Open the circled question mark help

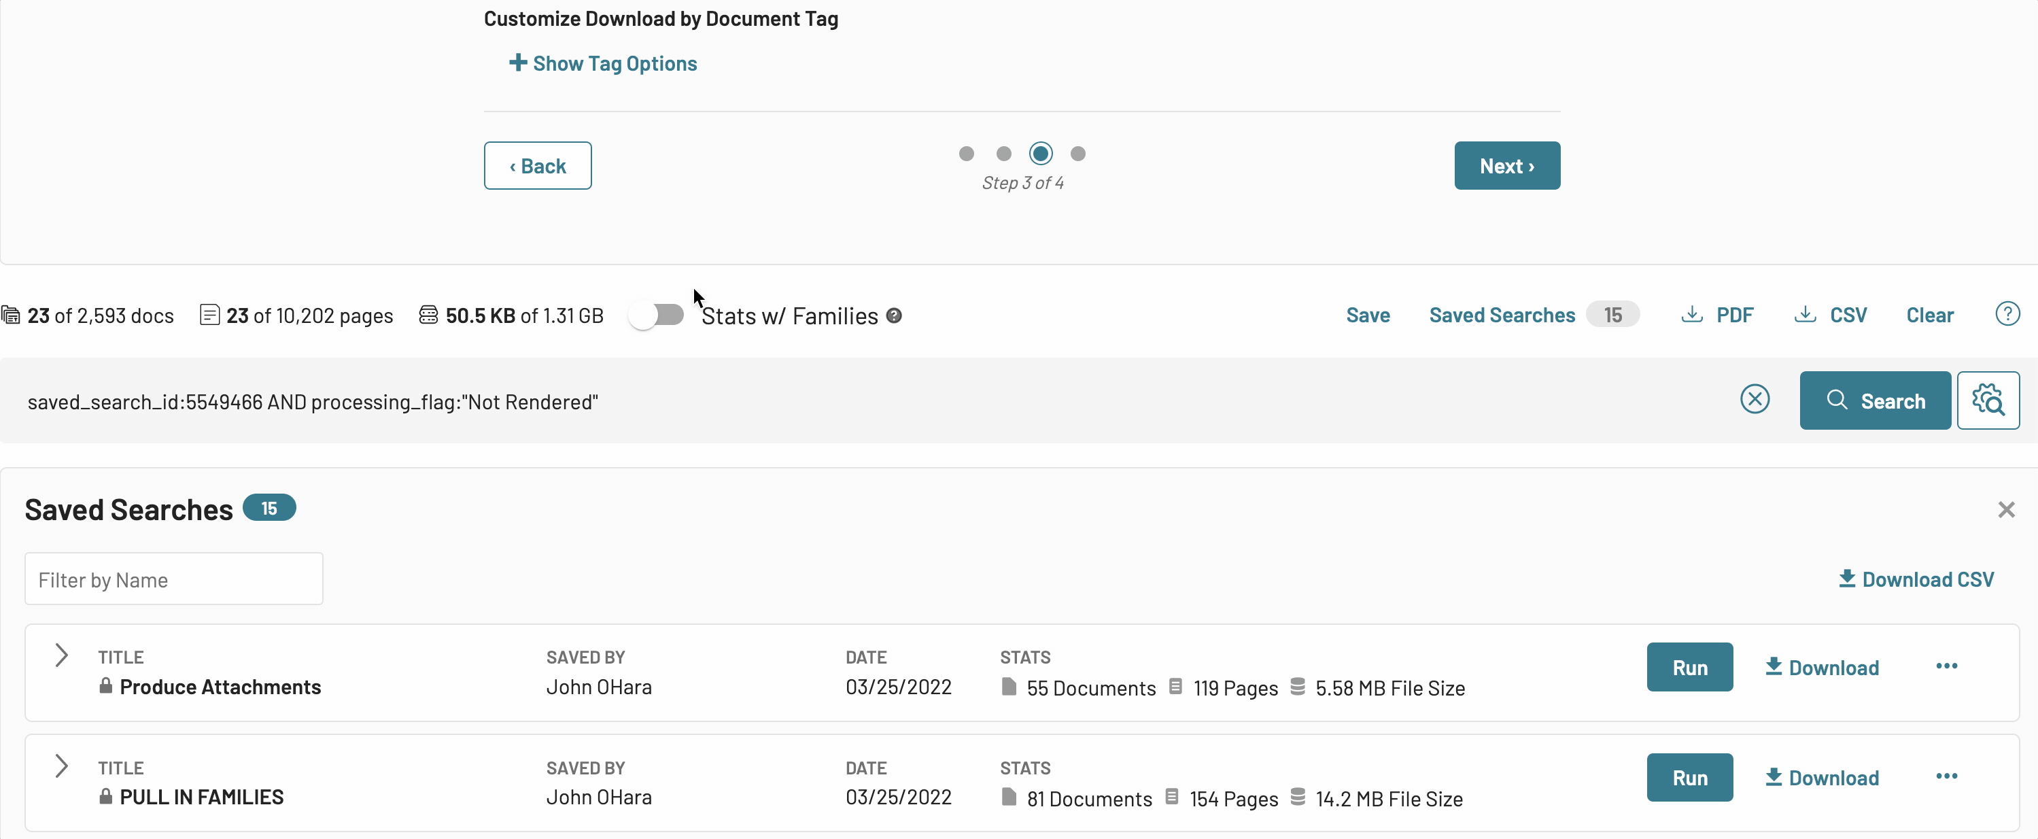(2007, 313)
